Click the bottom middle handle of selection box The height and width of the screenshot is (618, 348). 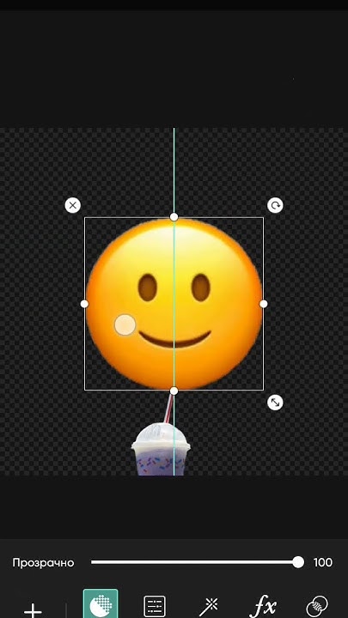(x=174, y=391)
